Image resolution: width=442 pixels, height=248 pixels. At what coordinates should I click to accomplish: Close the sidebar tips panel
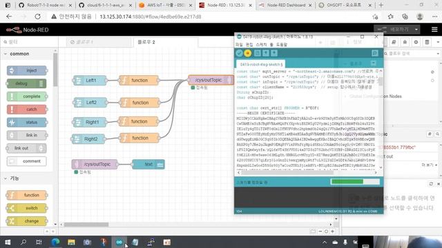pos(439,184)
